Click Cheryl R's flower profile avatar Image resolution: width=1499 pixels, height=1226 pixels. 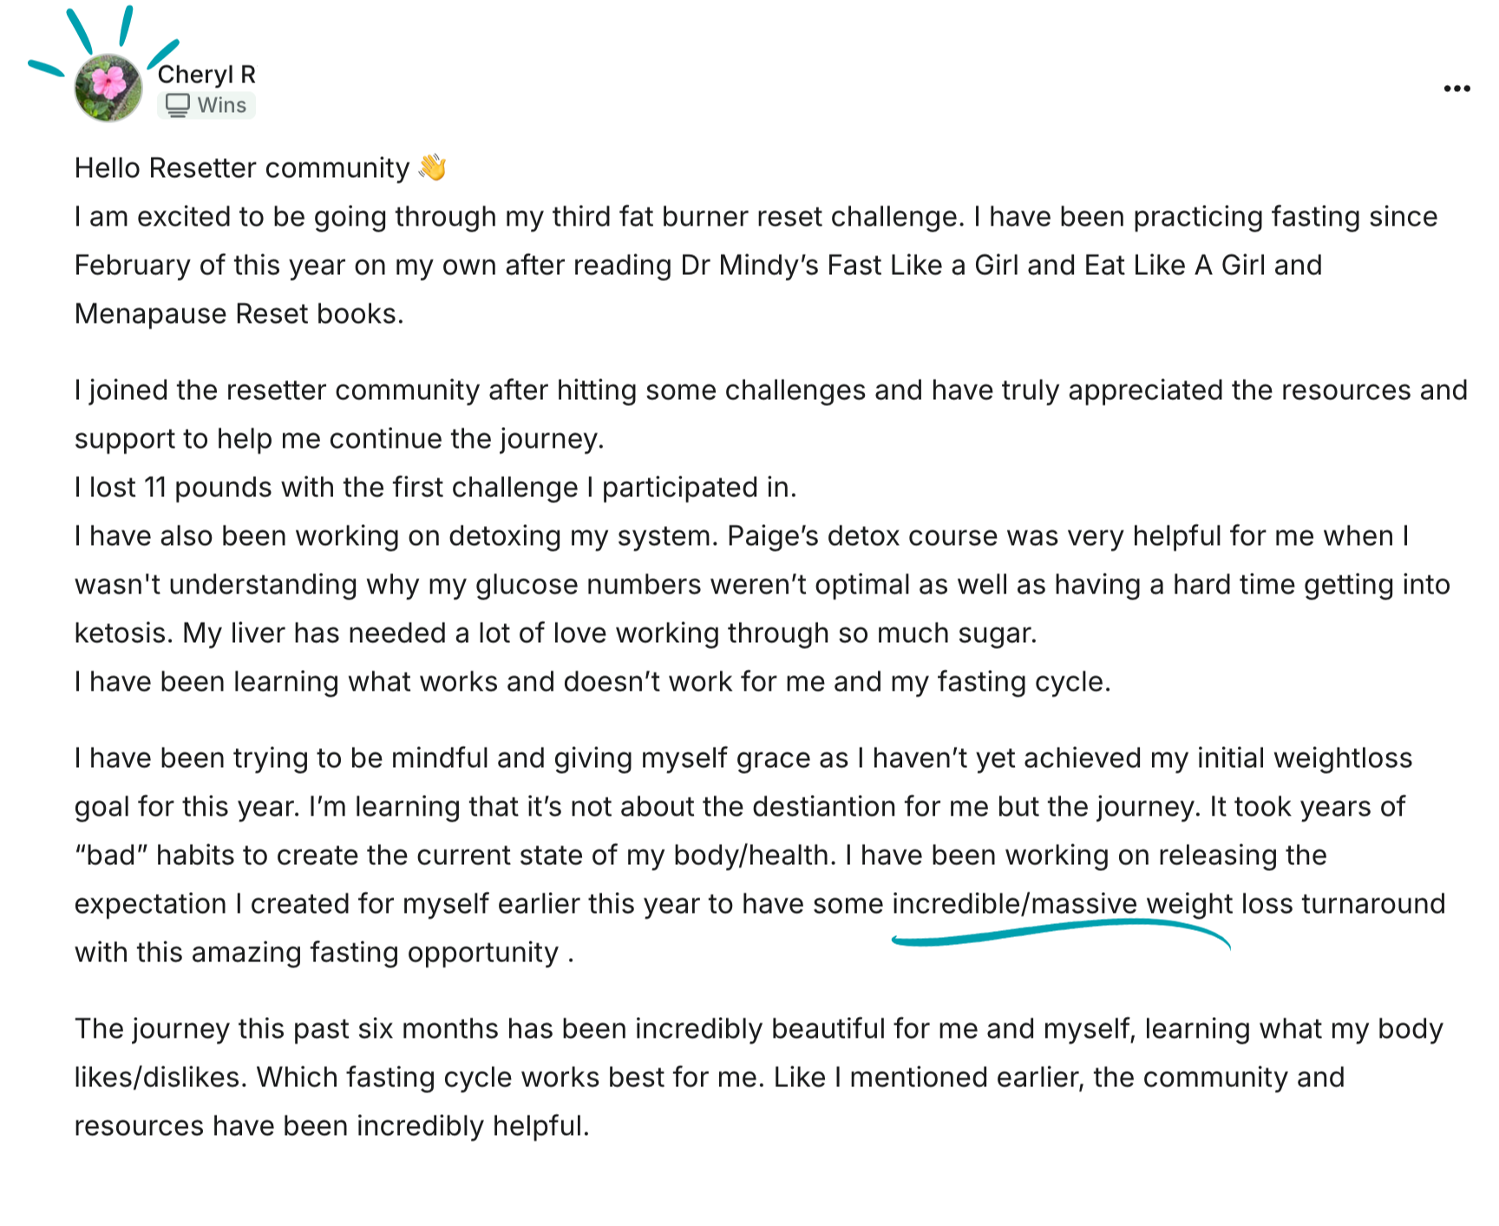pos(108,88)
